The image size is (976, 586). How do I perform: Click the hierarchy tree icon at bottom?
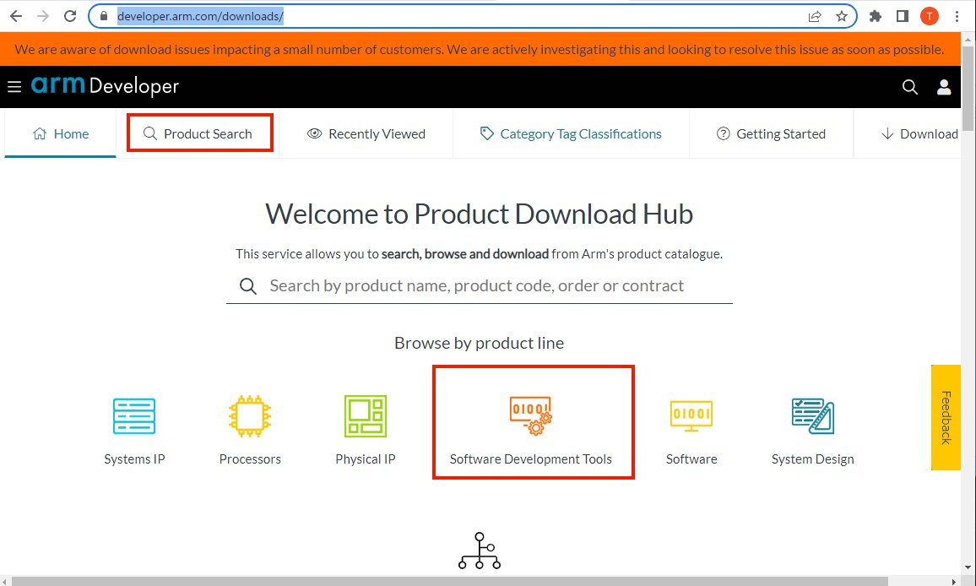tap(480, 551)
